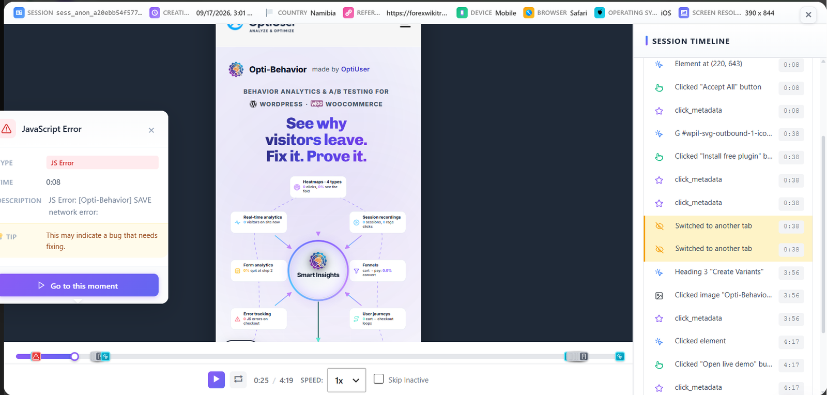
Task: Click the User journeys card in replay
Action: pos(377,318)
